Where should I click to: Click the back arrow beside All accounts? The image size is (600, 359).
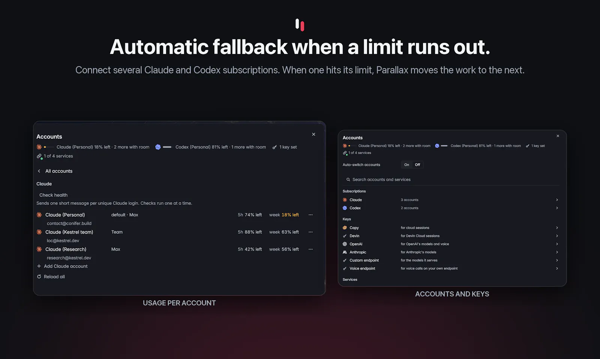tap(39, 171)
